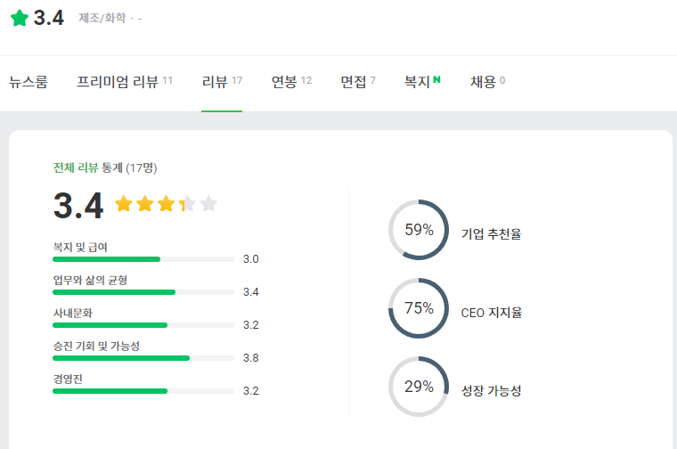Click the 전체 리뷰 통계 heading
This screenshot has width=677, height=449.
pos(88,167)
